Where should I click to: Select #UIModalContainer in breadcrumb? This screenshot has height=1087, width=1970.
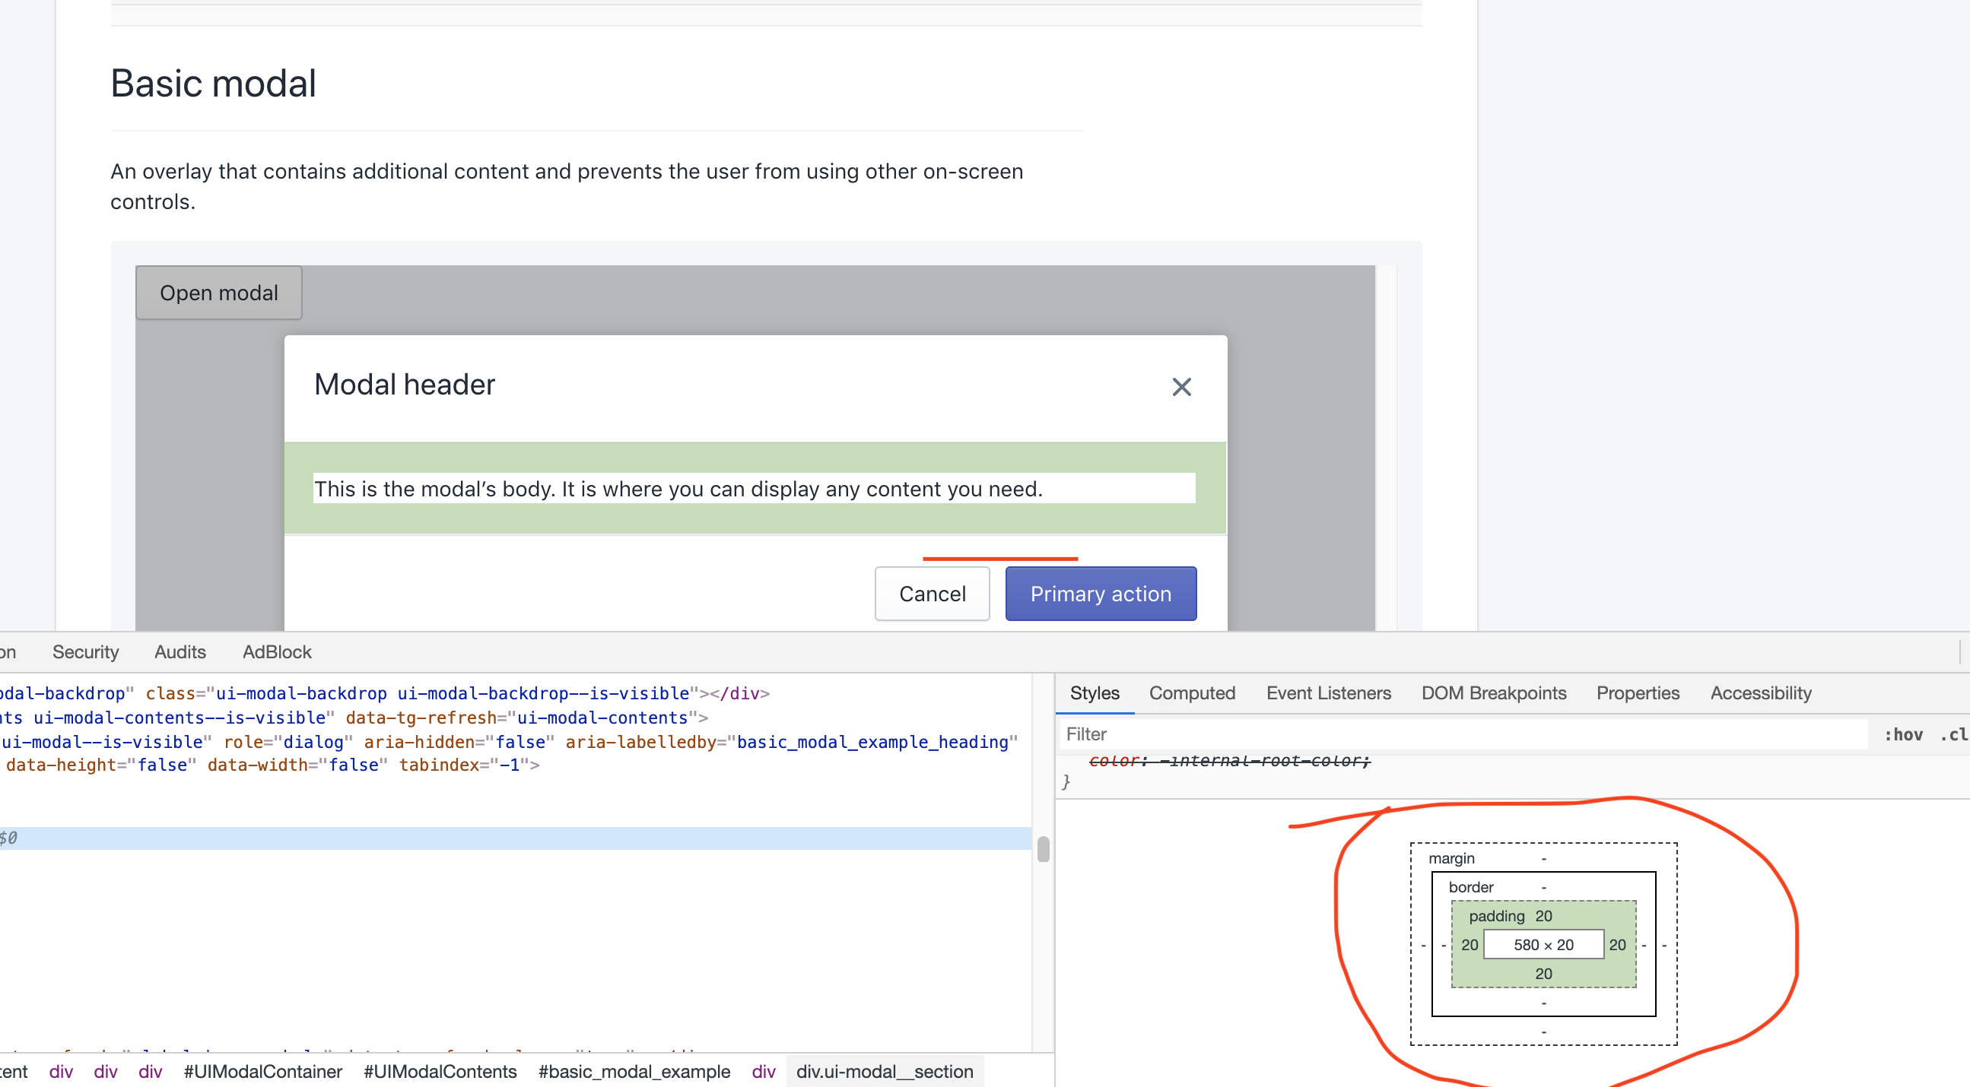[263, 1072]
